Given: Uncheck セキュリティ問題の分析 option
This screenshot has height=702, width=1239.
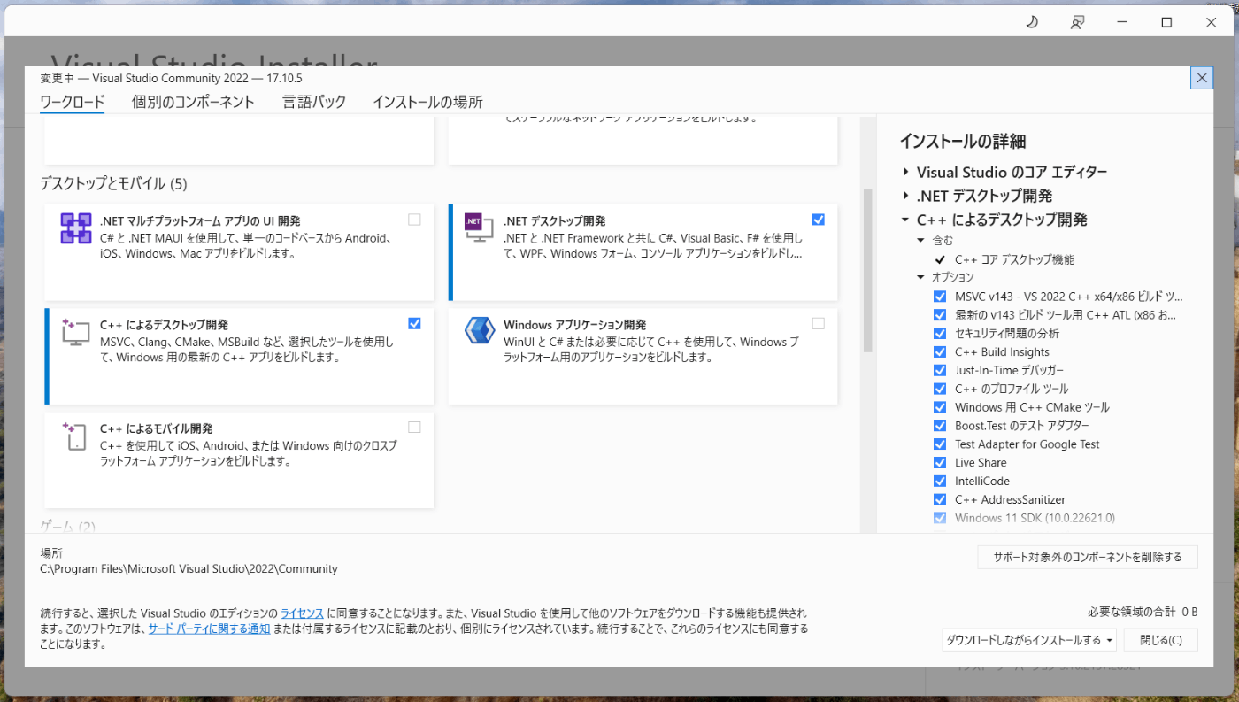Looking at the screenshot, I should coord(940,334).
